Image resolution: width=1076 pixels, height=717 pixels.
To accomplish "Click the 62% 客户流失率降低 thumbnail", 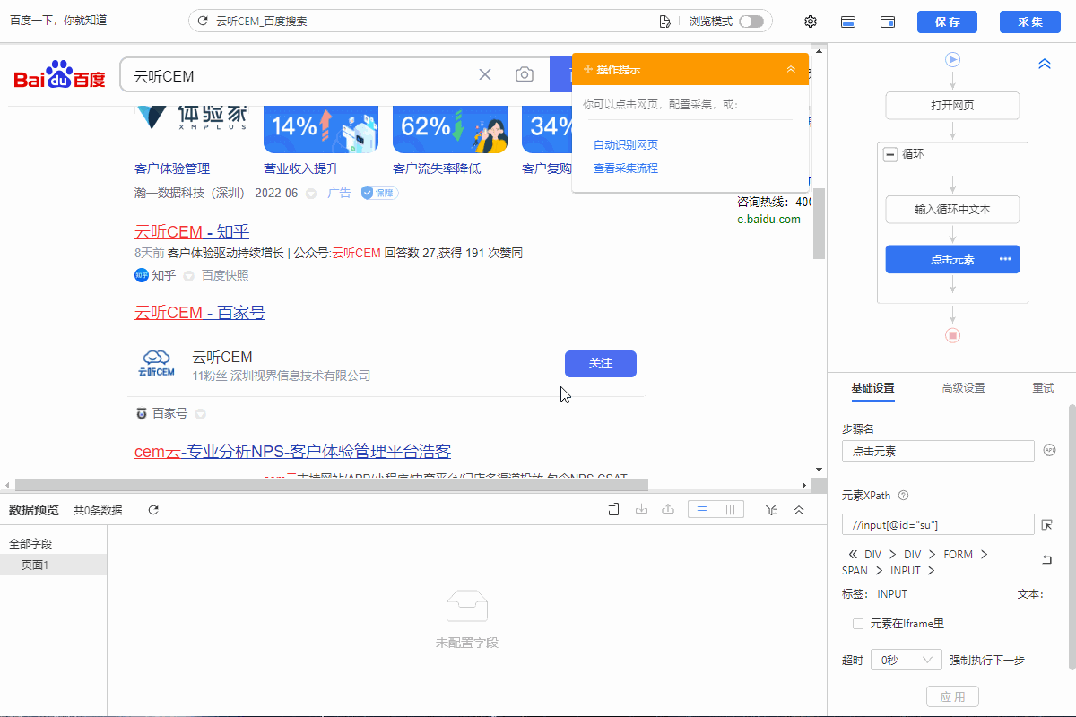I will tap(450, 128).
